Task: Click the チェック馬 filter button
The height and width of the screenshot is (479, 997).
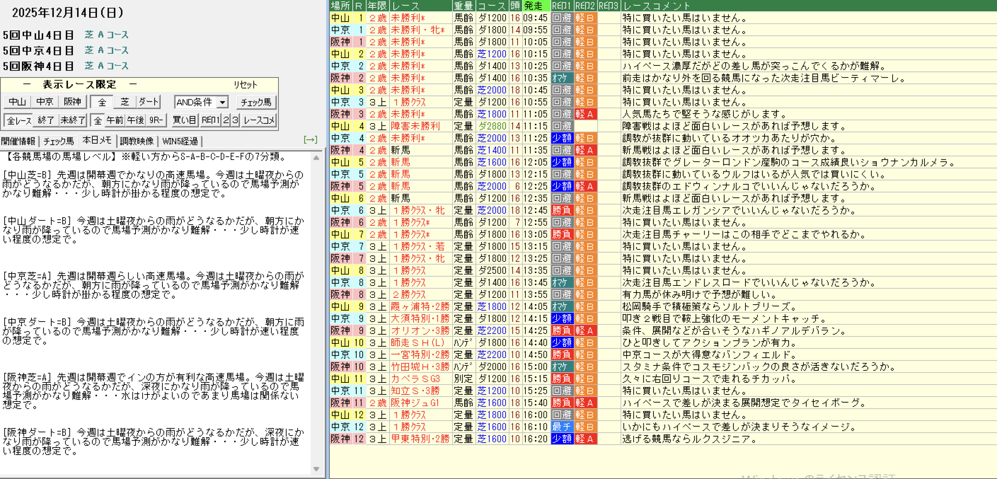Action: click(x=256, y=102)
